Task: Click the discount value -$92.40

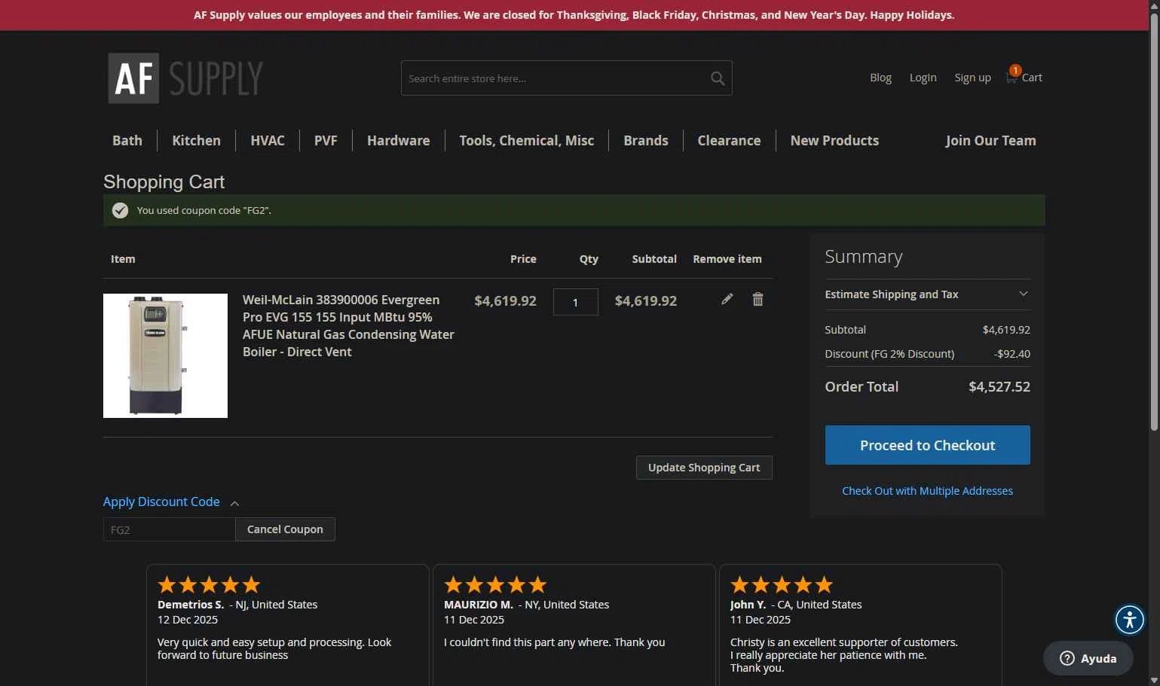Action: click(1012, 354)
